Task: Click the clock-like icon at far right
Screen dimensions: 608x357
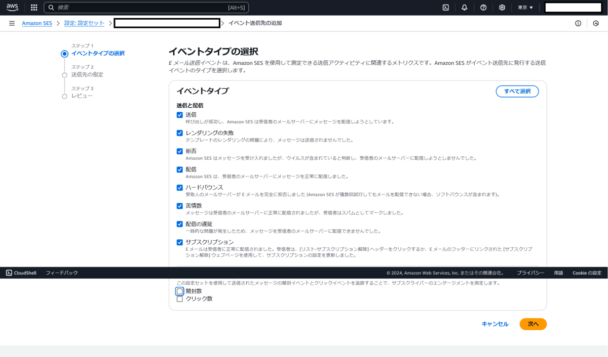Action: pyautogui.click(x=596, y=23)
